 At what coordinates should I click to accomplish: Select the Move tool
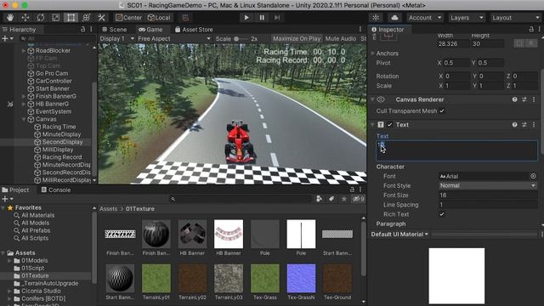click(x=25, y=18)
